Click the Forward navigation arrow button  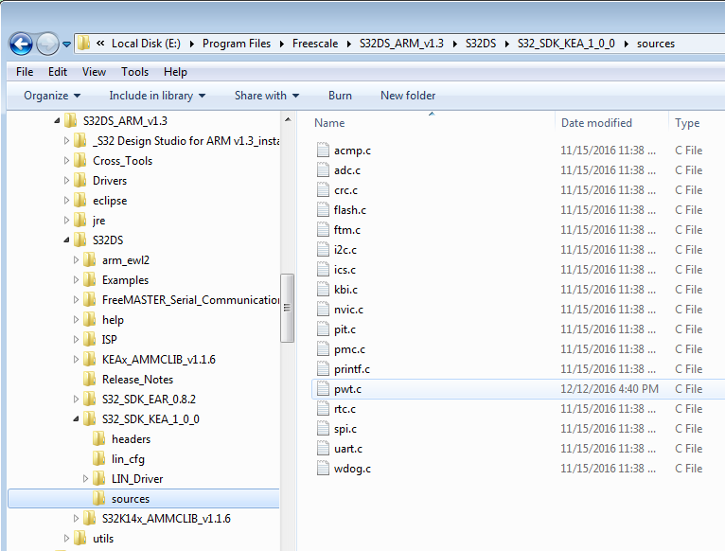point(47,44)
